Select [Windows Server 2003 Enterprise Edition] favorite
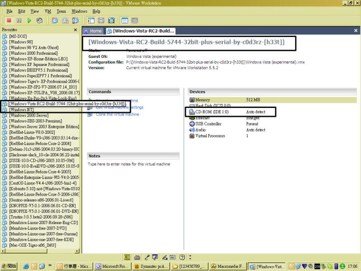Screen dimensions: 361x271 (44, 126)
